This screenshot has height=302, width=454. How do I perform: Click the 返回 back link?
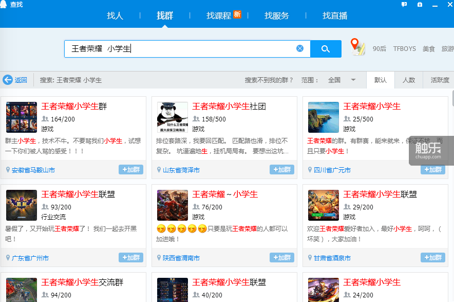(21, 80)
